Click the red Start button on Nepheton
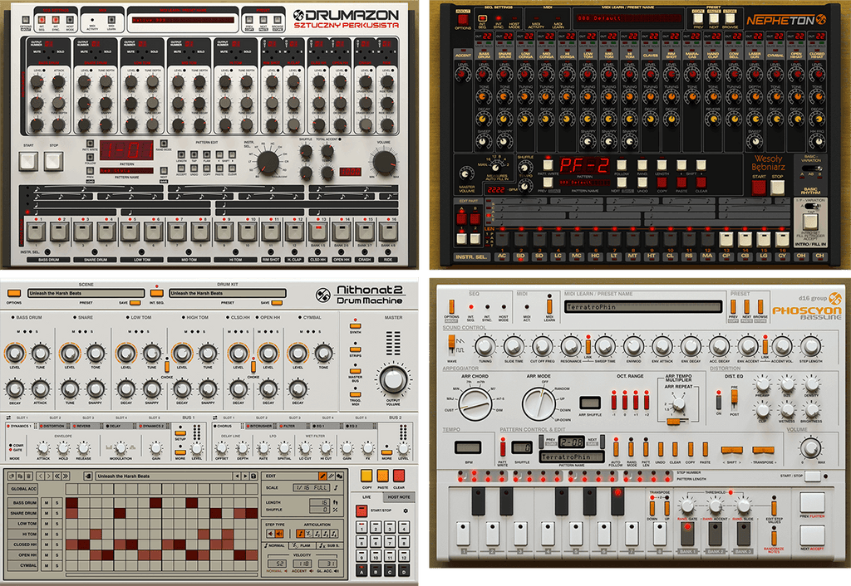This screenshot has width=851, height=586. coord(758,188)
